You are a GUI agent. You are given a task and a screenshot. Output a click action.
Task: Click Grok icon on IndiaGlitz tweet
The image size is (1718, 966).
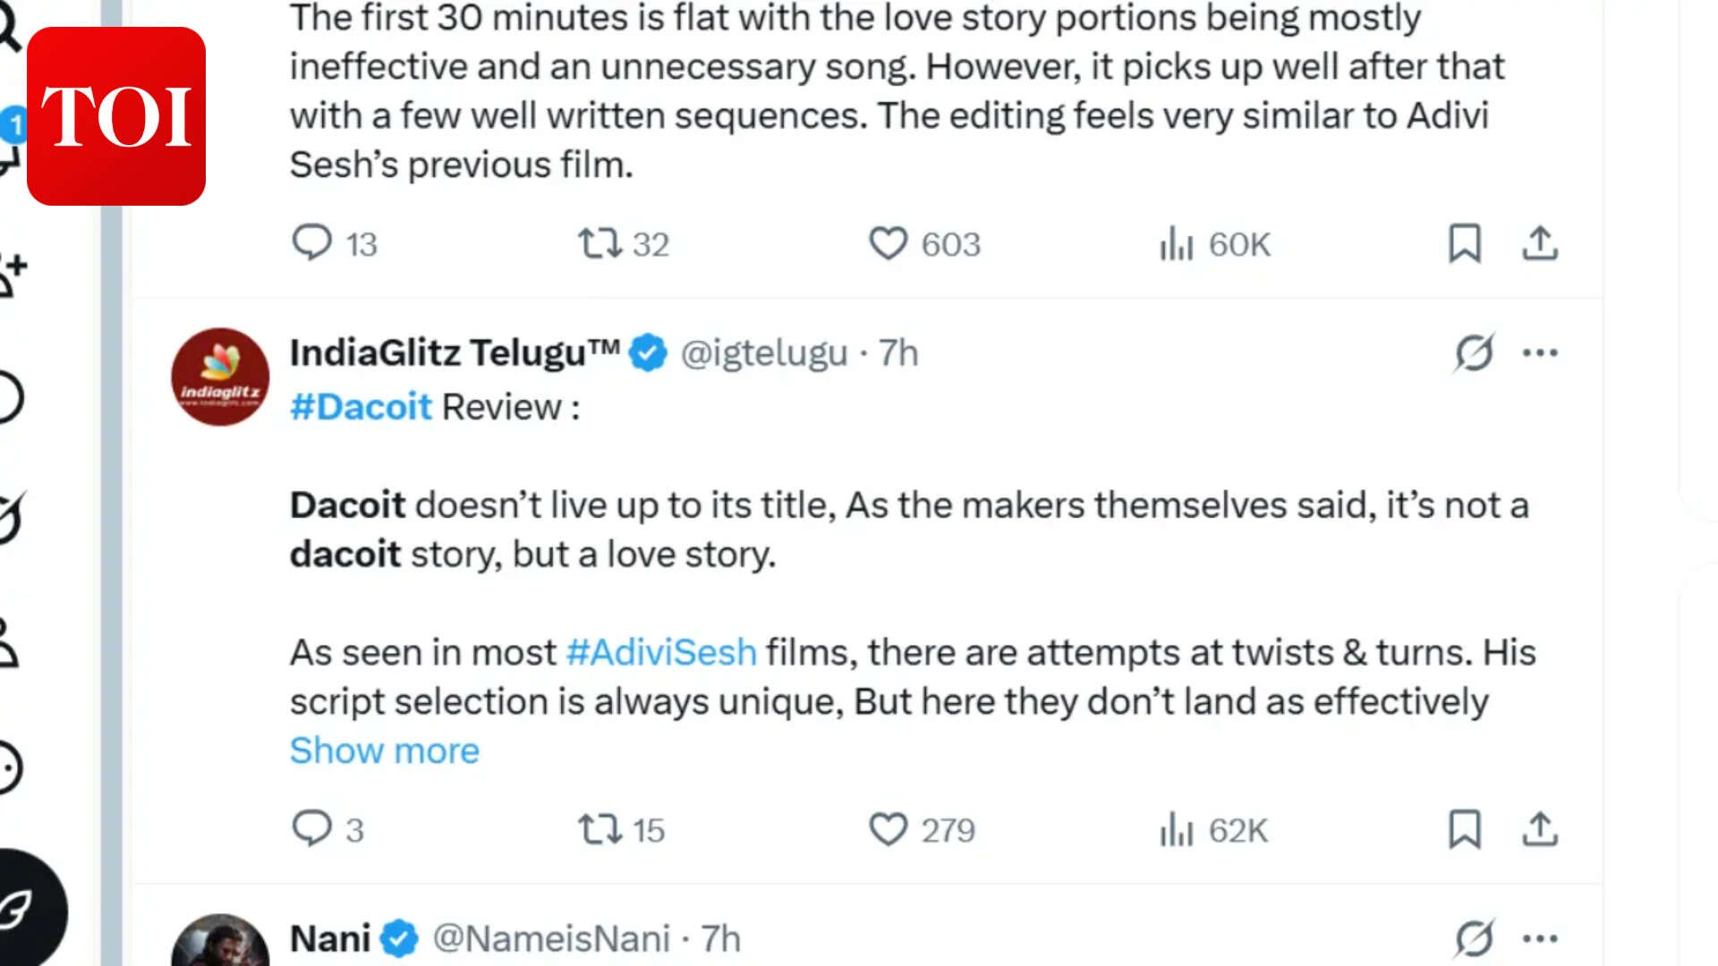(1474, 352)
